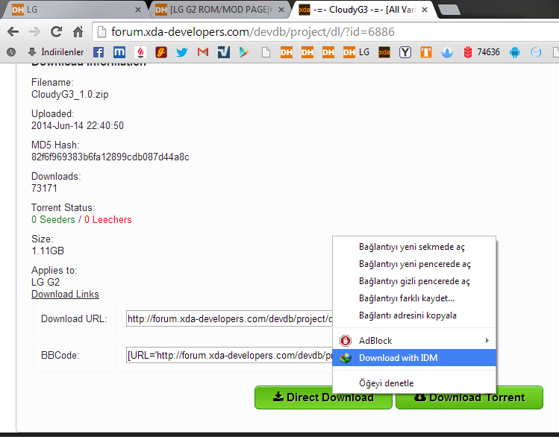Click the address bar URL
The height and width of the screenshot is (437, 559).
(253, 32)
